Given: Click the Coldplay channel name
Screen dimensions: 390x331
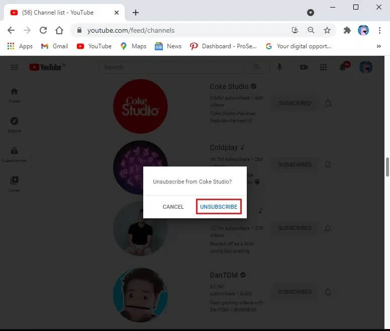Looking at the screenshot, I should coord(224,147).
